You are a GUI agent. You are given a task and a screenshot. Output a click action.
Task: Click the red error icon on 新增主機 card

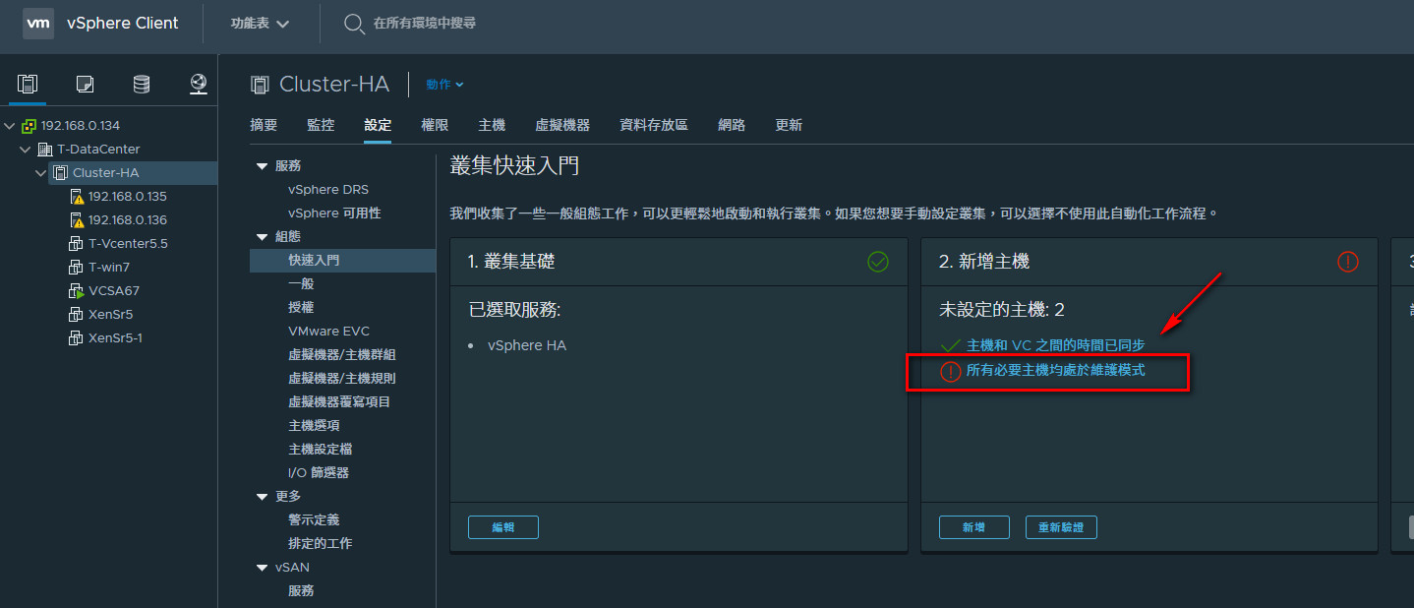tap(1347, 262)
